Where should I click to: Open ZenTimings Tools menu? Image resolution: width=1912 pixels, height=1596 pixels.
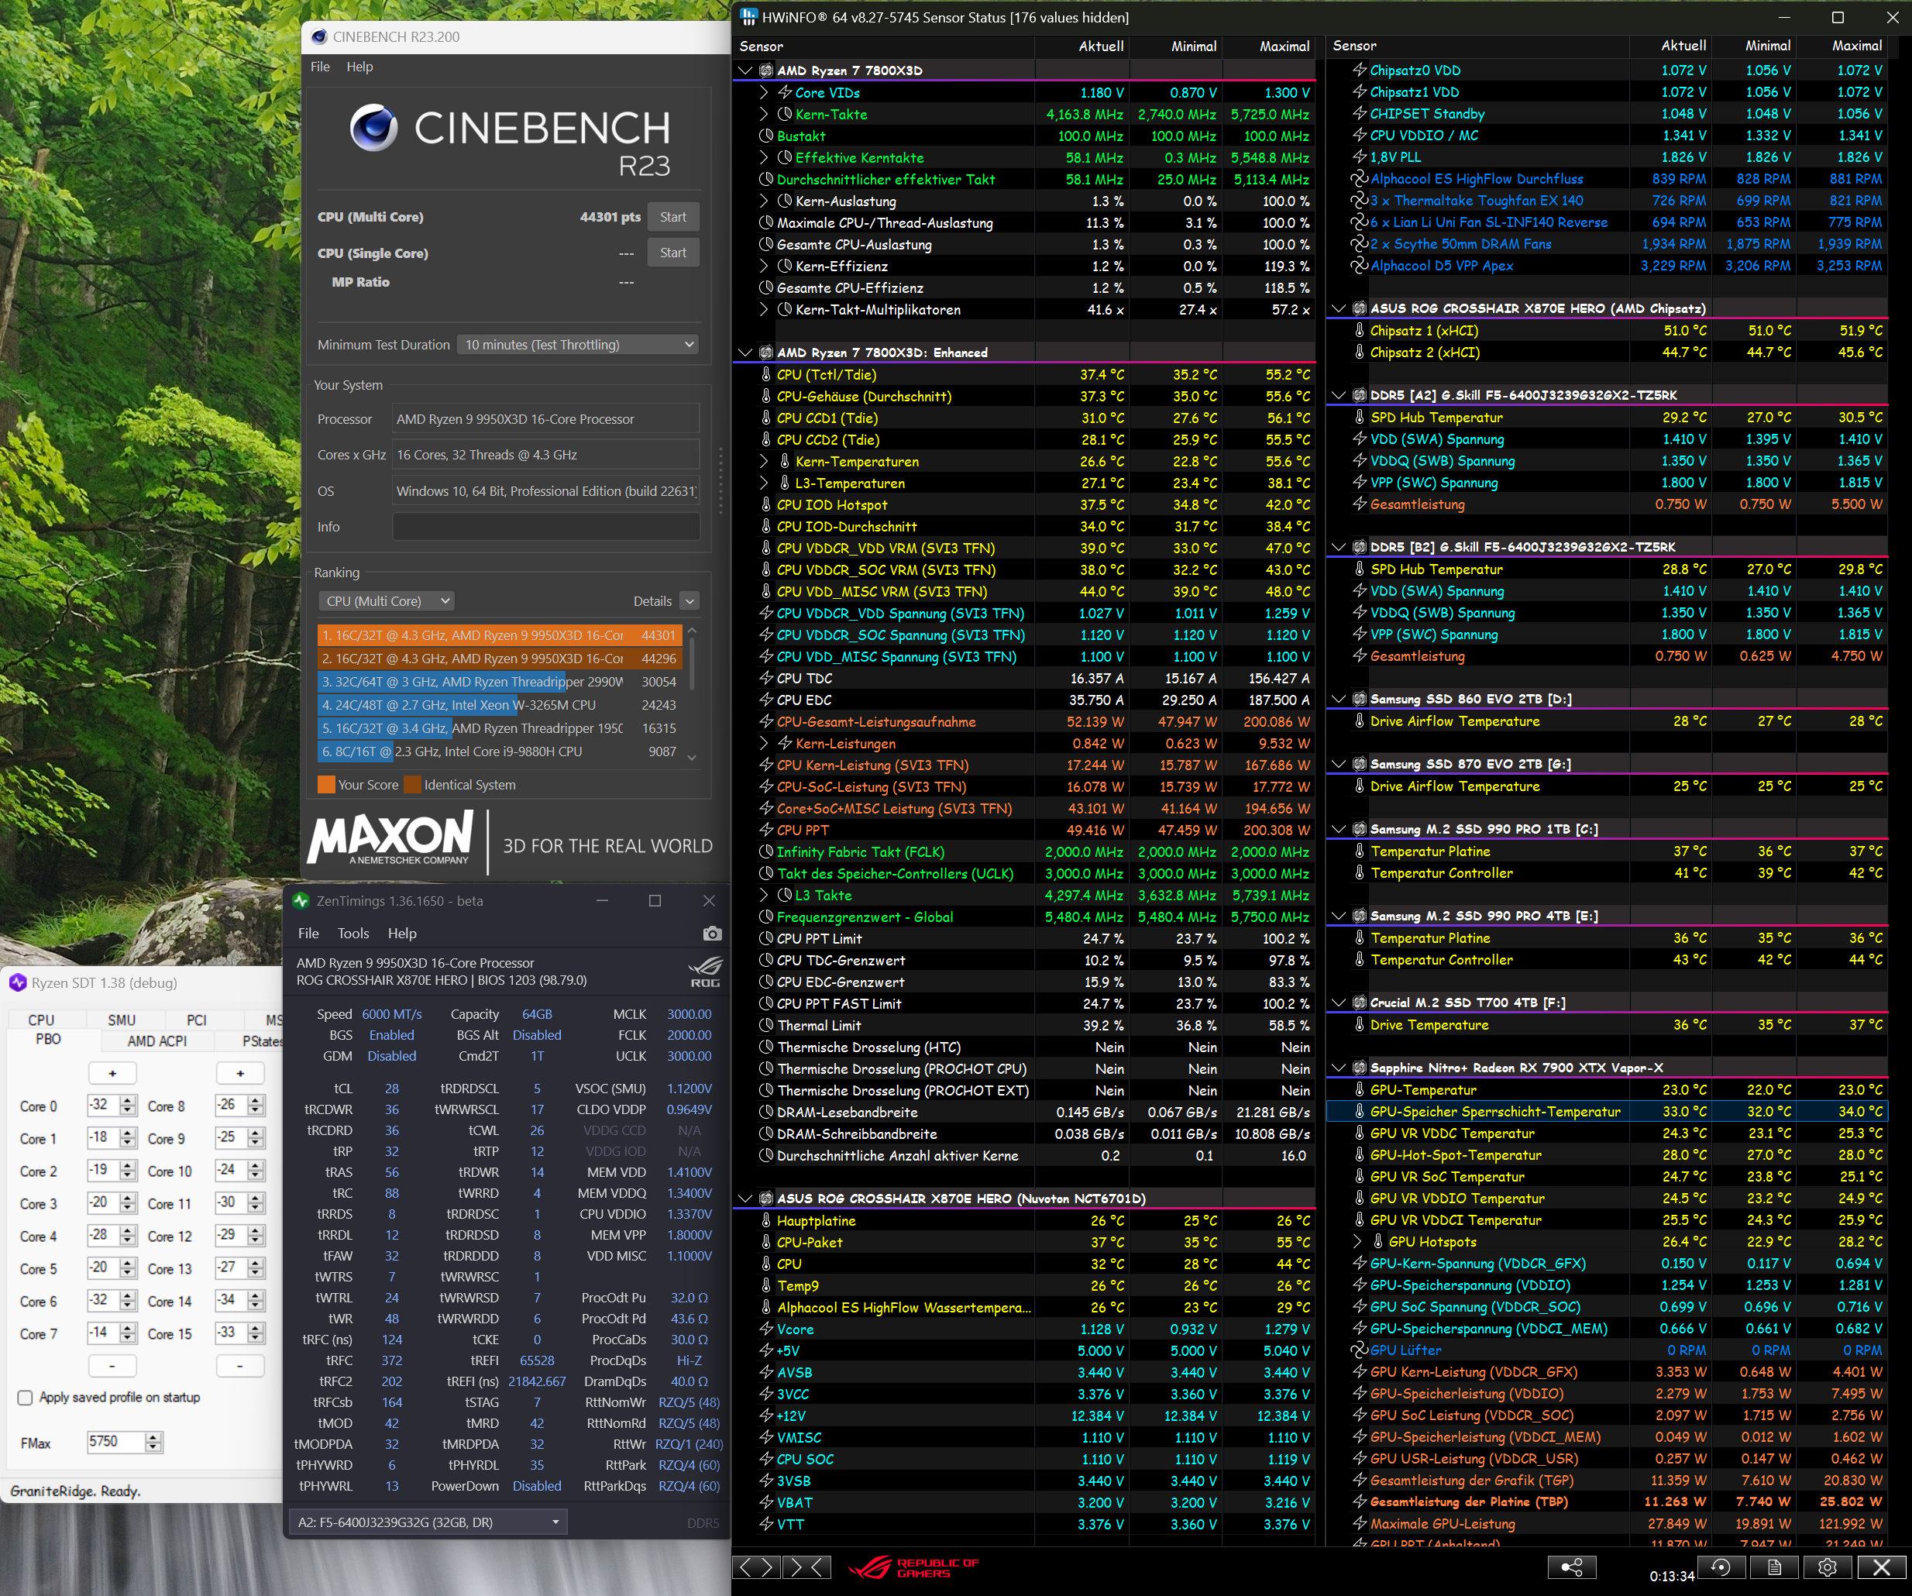(x=352, y=934)
